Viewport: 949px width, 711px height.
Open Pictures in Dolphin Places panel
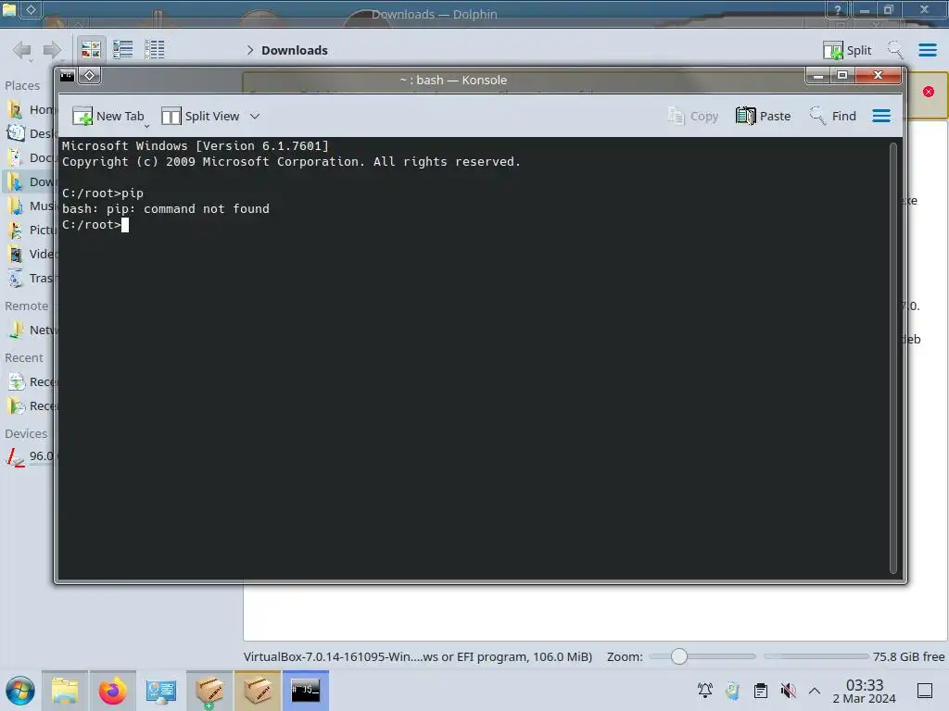tap(31, 231)
